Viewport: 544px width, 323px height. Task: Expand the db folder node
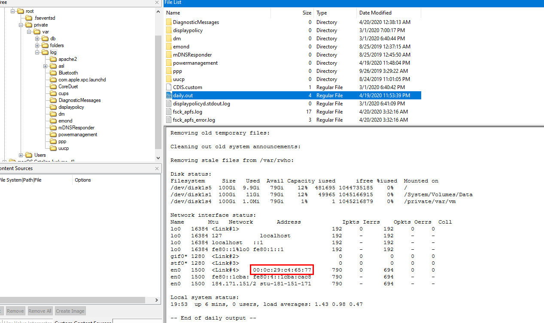pos(37,39)
